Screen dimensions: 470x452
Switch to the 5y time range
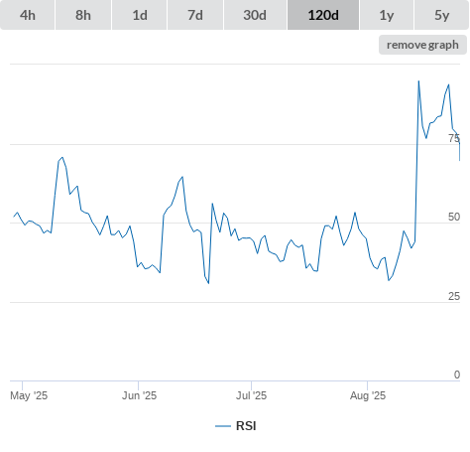click(441, 15)
